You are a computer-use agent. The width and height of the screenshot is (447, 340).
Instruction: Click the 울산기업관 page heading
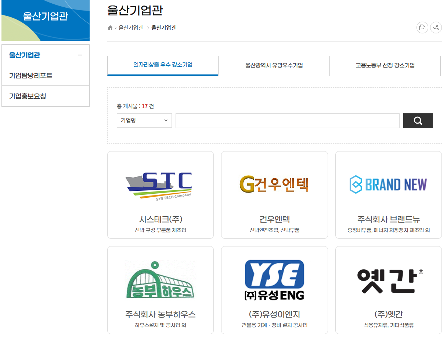pyautogui.click(x=135, y=10)
